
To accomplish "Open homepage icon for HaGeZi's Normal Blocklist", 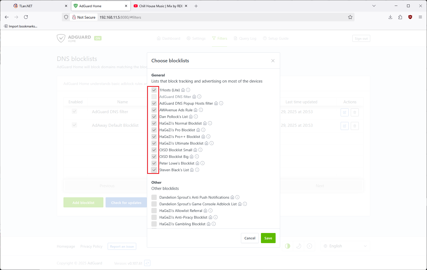I will click(x=205, y=123).
